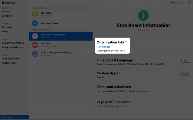Click the purple Device Management Settings icon
The width and height of the screenshot is (193, 120).
tap(35, 54)
